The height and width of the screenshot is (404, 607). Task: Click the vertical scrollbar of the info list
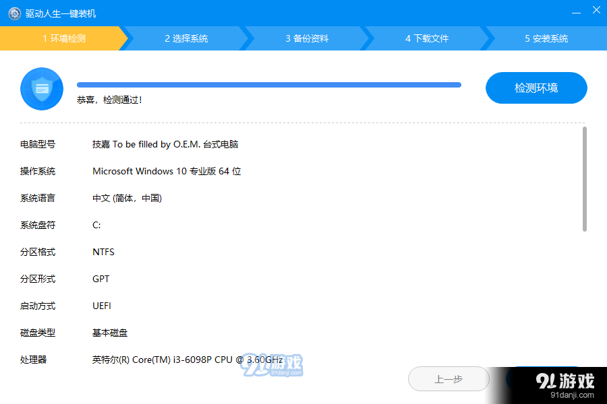pos(585,179)
